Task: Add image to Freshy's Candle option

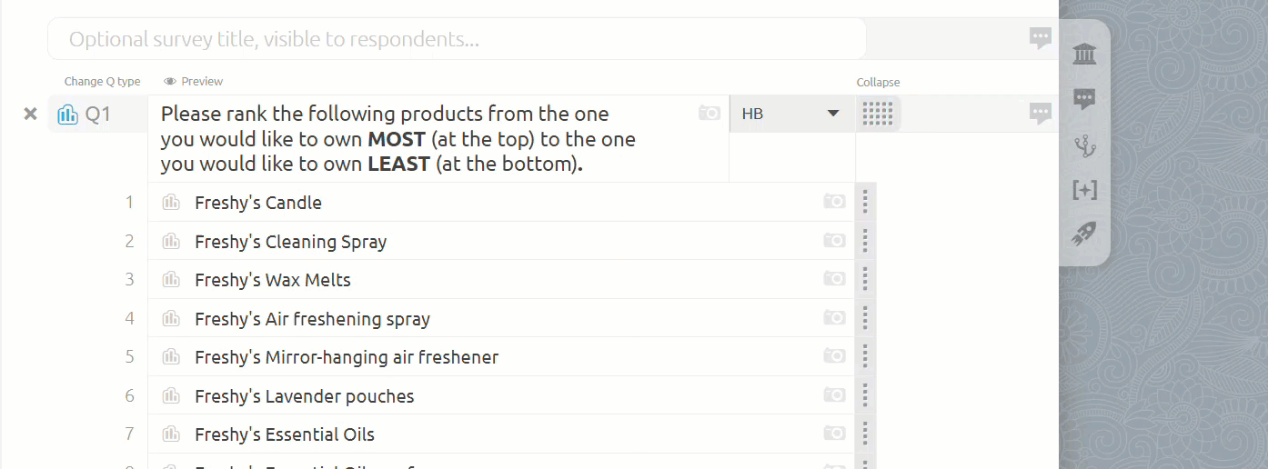Action: 834,202
